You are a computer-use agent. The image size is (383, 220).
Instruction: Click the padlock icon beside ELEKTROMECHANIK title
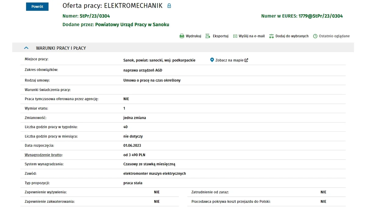pyautogui.click(x=169, y=5)
